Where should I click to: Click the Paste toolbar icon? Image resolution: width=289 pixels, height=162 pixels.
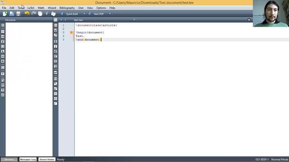point(53,13)
